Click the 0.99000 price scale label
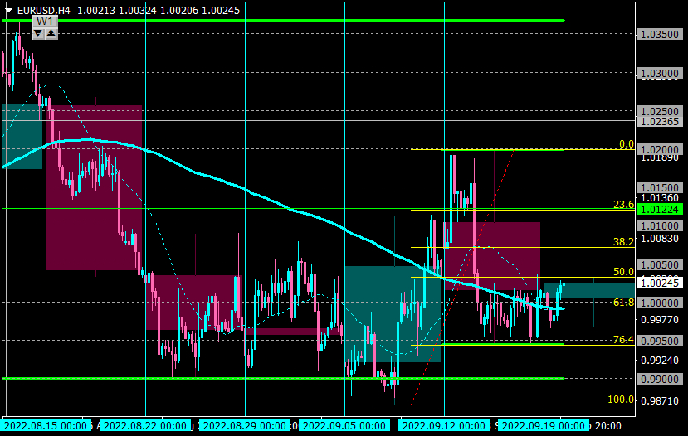Image resolution: width=688 pixels, height=436 pixels. point(660,379)
